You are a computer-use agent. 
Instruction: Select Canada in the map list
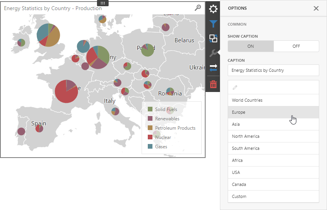tap(273, 184)
